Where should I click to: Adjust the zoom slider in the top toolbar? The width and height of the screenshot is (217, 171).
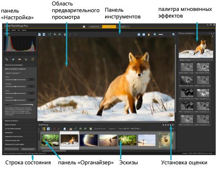coord(161,34)
